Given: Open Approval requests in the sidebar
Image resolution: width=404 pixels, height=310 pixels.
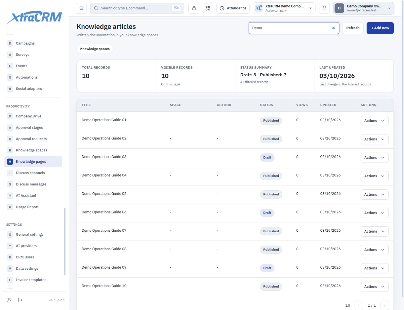Looking at the screenshot, I should click(33, 139).
